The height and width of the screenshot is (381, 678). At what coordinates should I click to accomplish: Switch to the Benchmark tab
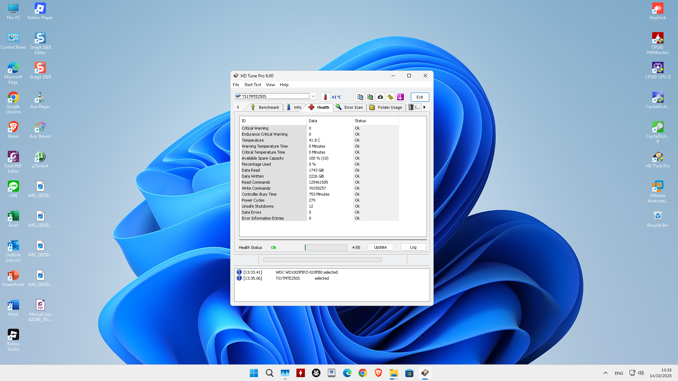[265, 107]
